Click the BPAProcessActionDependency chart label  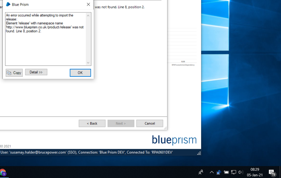[x=183, y=65]
